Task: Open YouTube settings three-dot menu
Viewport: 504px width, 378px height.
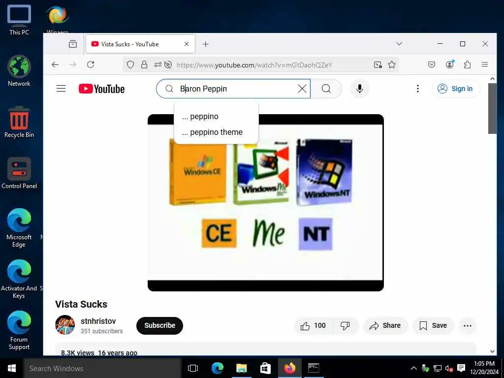Action: coord(417,89)
